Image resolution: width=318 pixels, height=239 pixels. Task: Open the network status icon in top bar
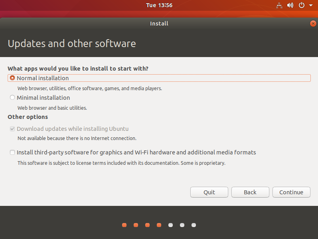[x=279, y=5]
